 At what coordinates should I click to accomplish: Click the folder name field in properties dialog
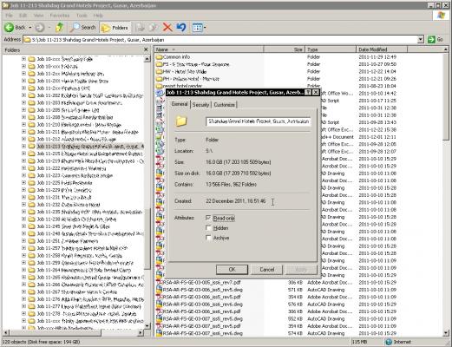click(259, 121)
